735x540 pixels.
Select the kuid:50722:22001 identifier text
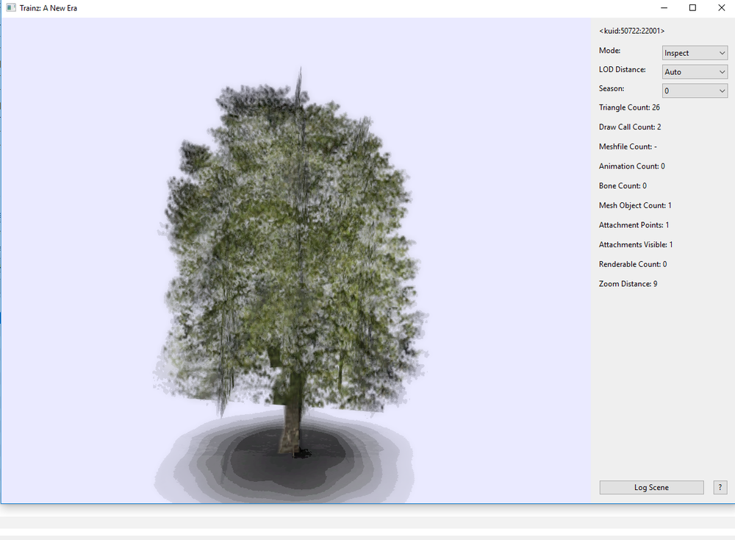[632, 31]
